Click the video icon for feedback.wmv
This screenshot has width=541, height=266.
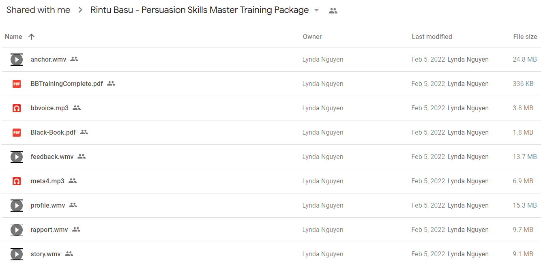(17, 157)
